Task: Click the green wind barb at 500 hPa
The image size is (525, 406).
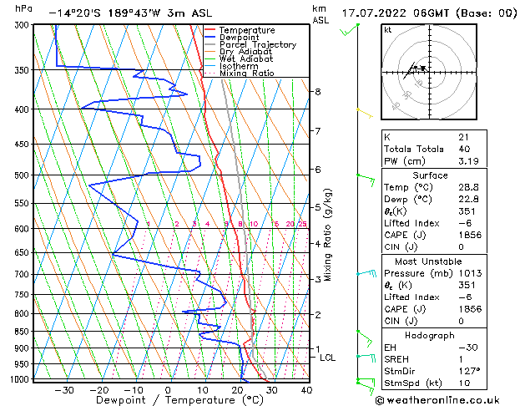Action: (366, 180)
